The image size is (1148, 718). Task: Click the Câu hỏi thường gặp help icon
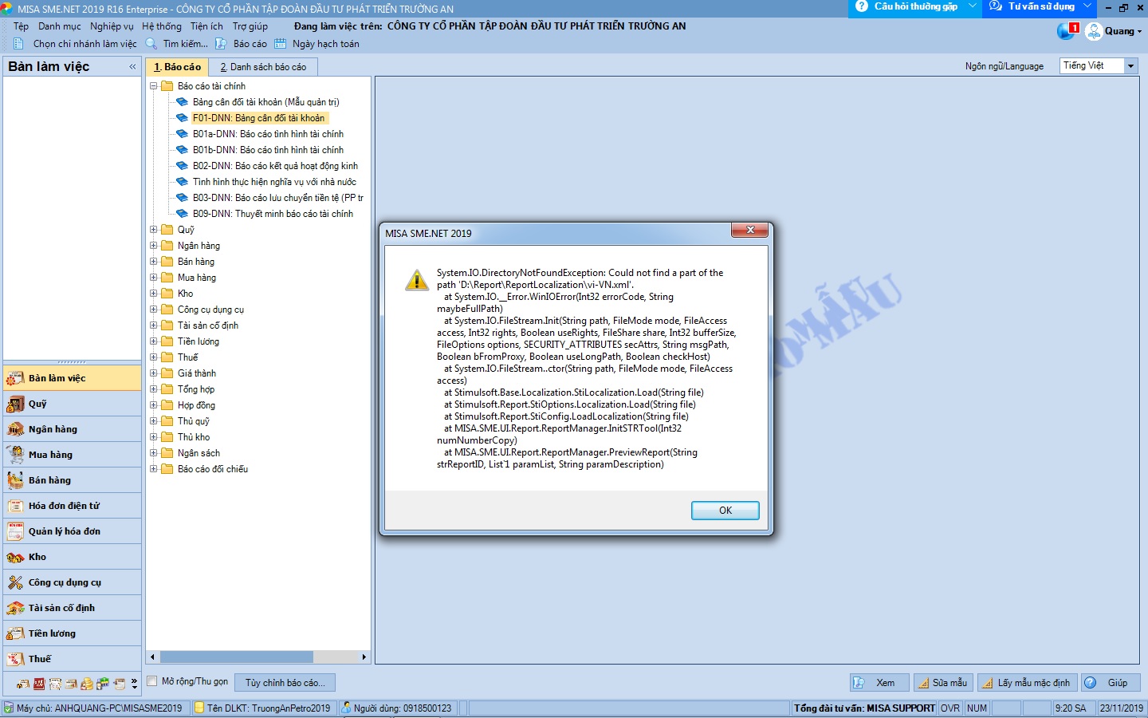(862, 6)
